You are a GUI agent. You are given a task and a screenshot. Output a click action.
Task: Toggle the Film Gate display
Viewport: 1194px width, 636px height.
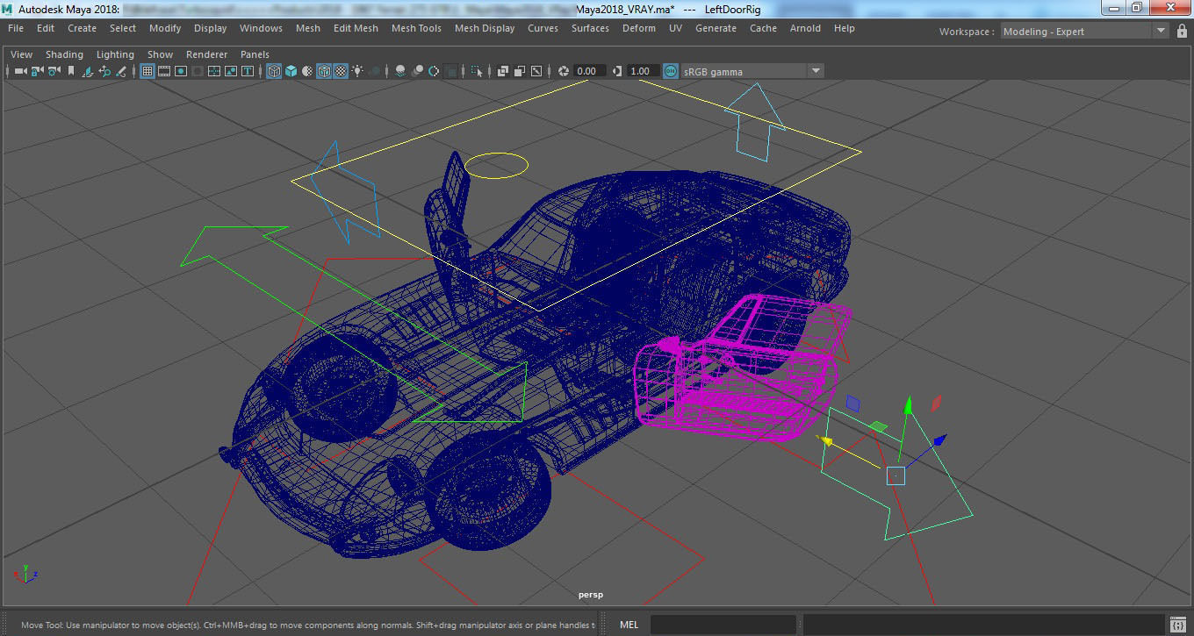(164, 71)
